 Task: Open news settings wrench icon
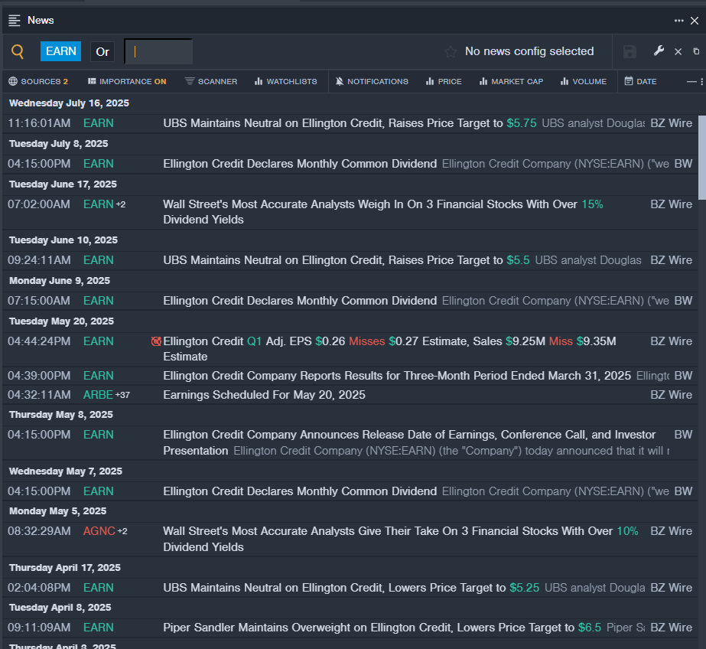659,51
